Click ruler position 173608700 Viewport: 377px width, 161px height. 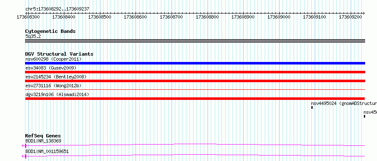coord(172,17)
